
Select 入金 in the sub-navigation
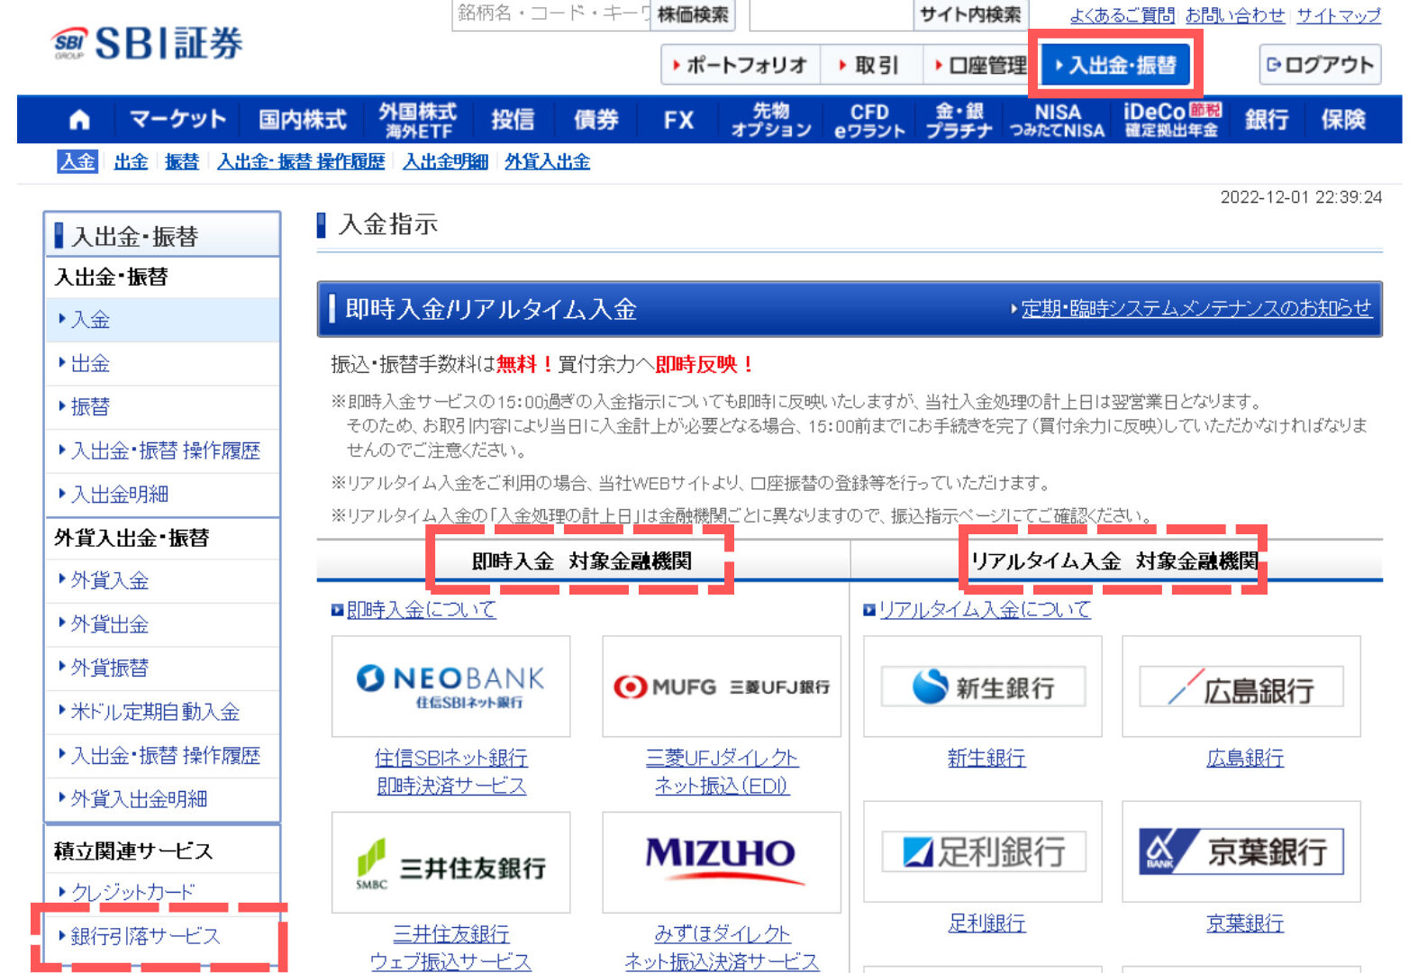tap(77, 161)
